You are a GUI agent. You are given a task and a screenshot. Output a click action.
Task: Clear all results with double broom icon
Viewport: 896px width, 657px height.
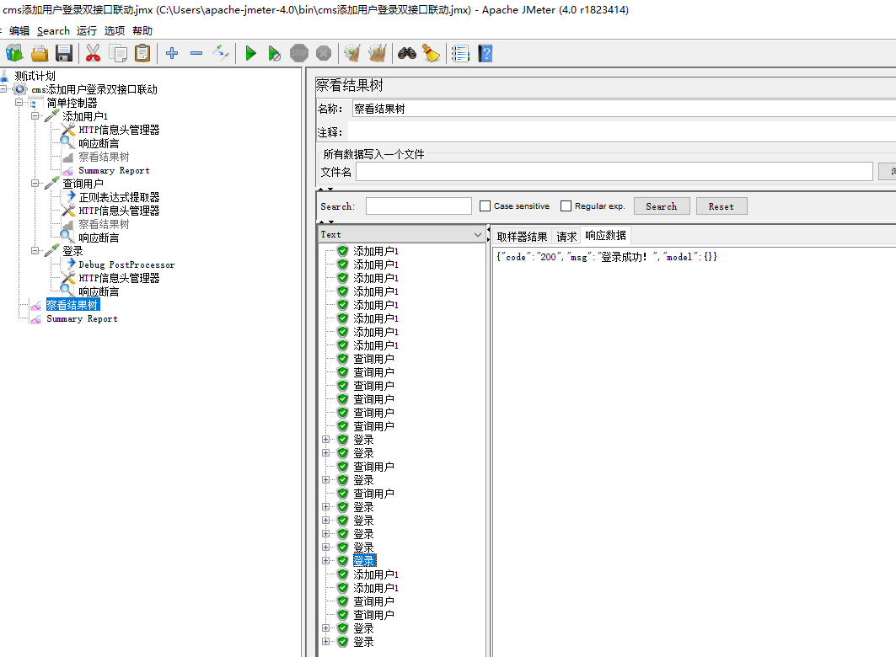[377, 53]
